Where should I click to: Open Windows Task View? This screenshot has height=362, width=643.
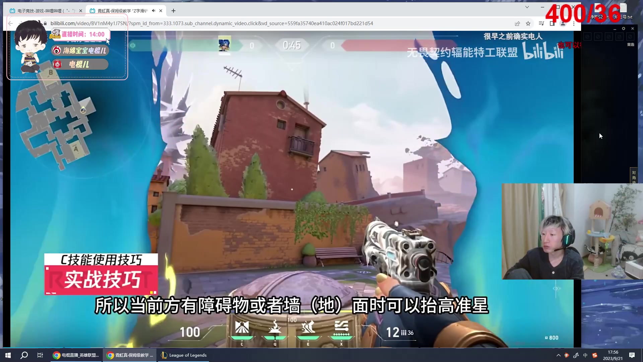pos(40,355)
